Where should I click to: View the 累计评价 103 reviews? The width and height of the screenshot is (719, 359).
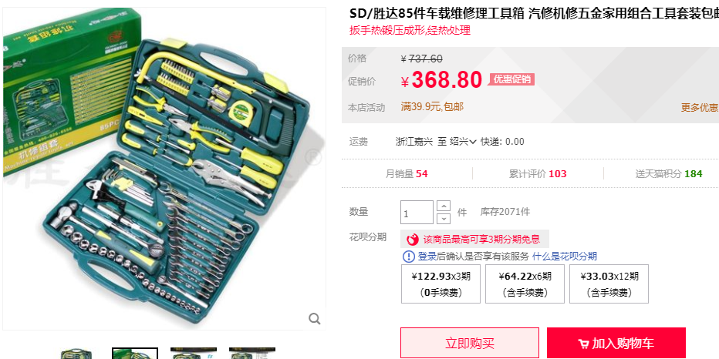[538, 174]
